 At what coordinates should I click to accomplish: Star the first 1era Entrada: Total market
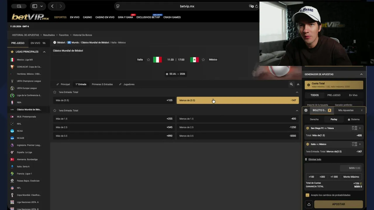point(55,92)
